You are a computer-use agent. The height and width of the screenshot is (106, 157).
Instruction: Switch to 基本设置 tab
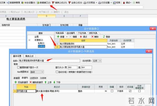tap(17, 56)
